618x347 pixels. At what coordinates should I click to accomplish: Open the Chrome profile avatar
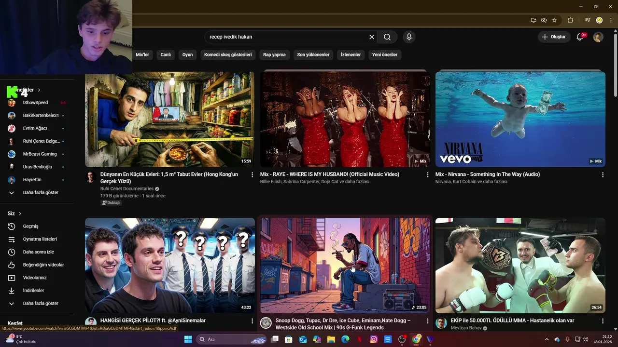pyautogui.click(x=599, y=20)
